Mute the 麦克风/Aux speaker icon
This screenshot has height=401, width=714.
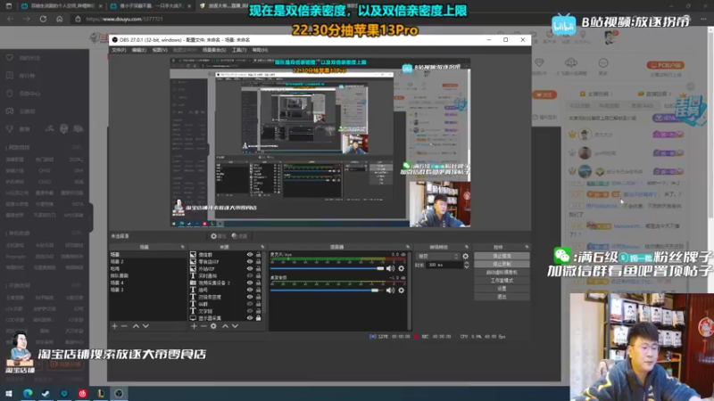[x=390, y=268]
